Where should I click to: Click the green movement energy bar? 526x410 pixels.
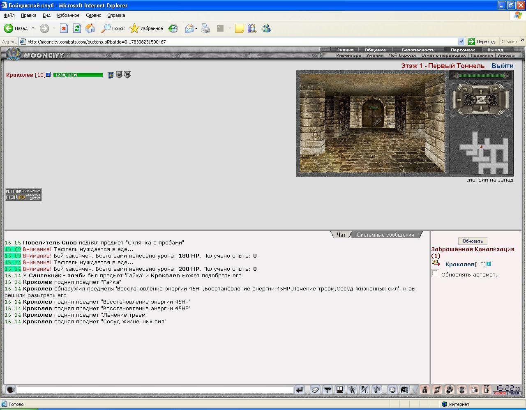coord(481,76)
